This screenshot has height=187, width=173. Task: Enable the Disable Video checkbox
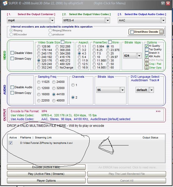point(12,53)
